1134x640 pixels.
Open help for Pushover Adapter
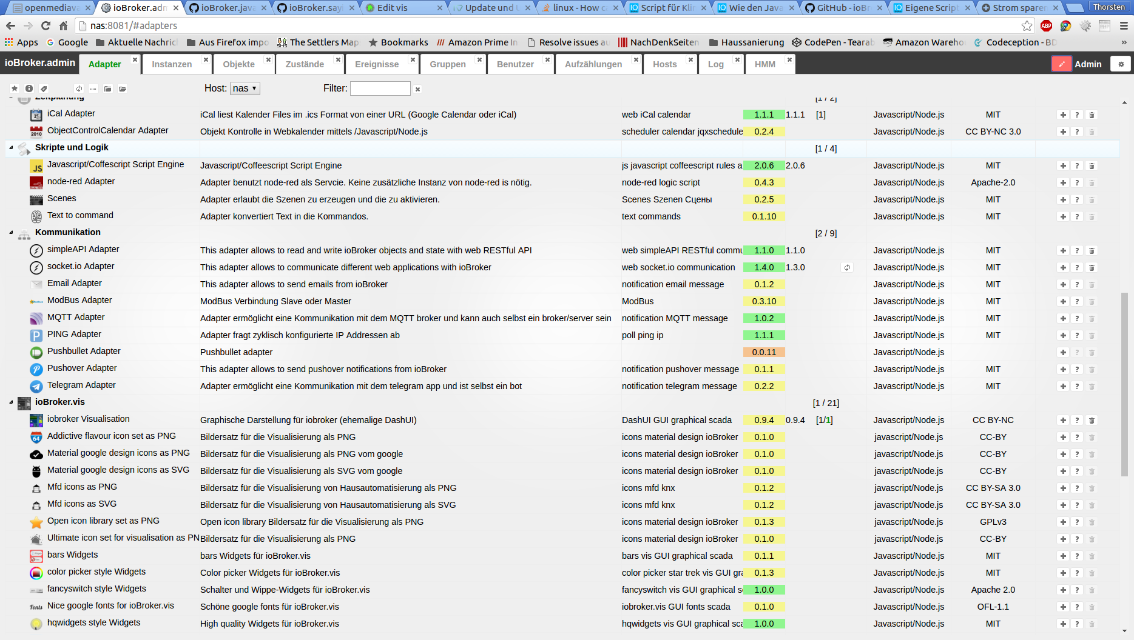pos(1078,369)
